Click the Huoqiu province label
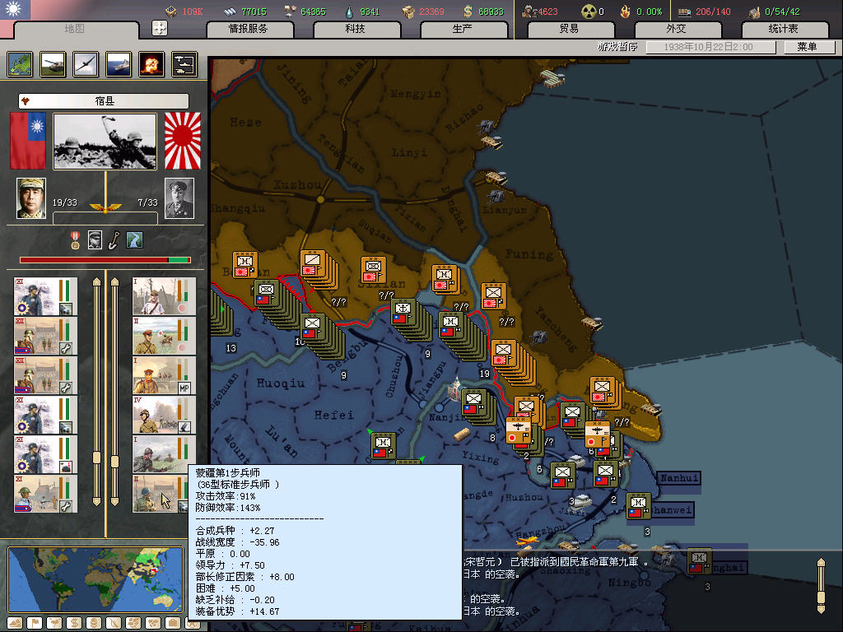843x632 pixels. pyautogui.click(x=280, y=383)
